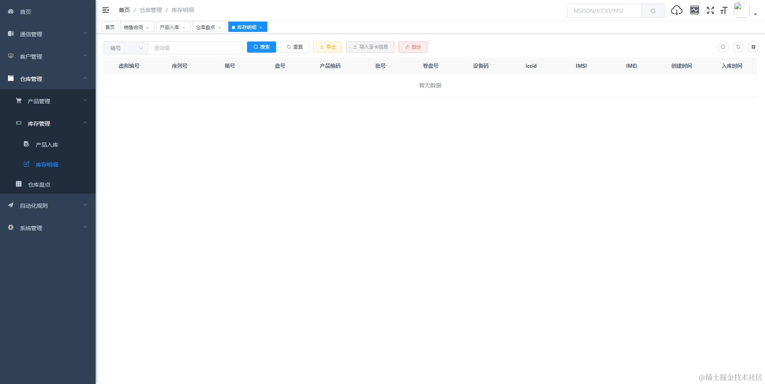The image size is (765, 384).
Task: Click the 产品入库 document icon
Action: tap(26, 144)
